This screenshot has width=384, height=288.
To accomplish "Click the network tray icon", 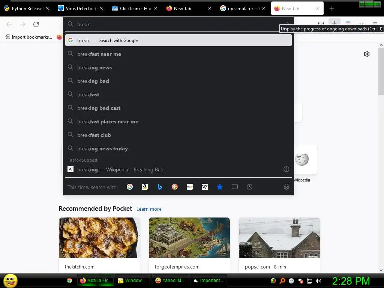I will coord(309,281).
